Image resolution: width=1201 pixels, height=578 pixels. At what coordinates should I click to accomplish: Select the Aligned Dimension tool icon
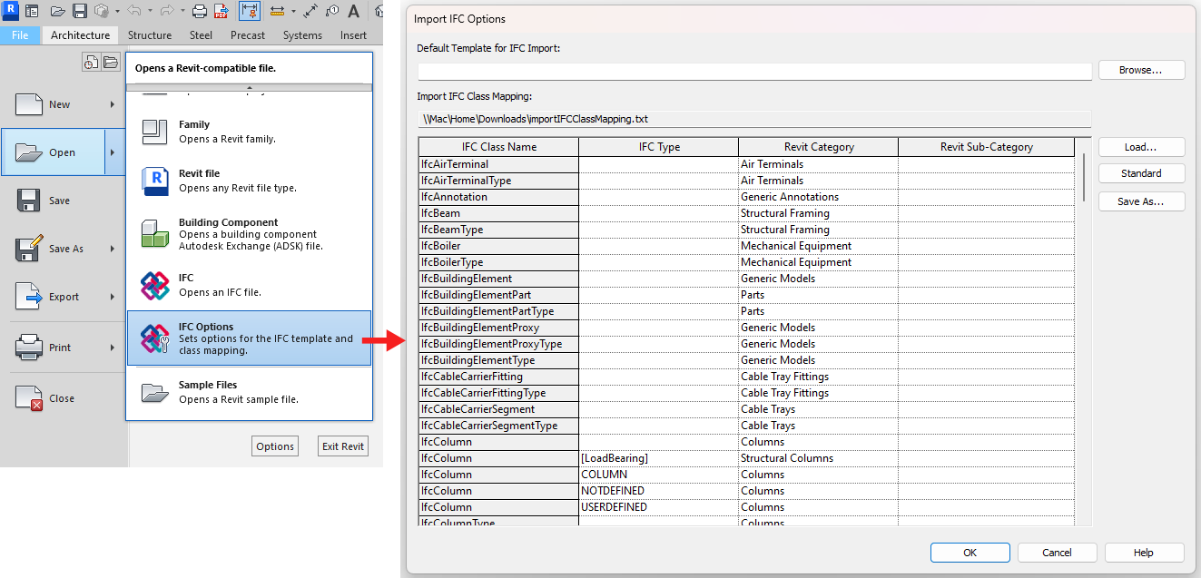coord(310,12)
